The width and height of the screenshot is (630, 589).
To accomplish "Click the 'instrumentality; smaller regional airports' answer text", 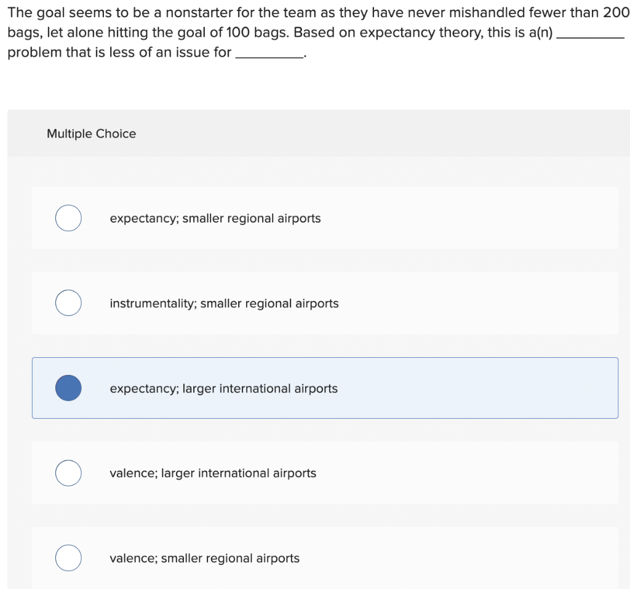I will tap(224, 303).
